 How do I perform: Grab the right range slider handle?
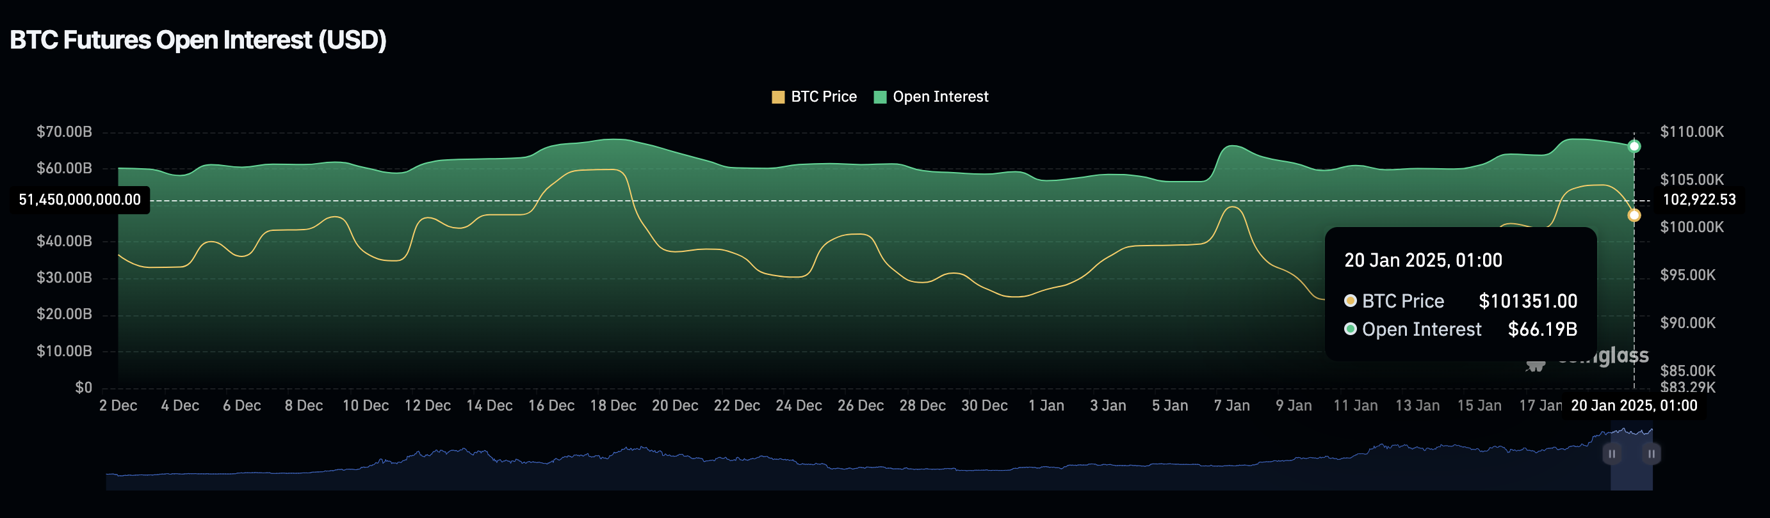coord(1651,453)
